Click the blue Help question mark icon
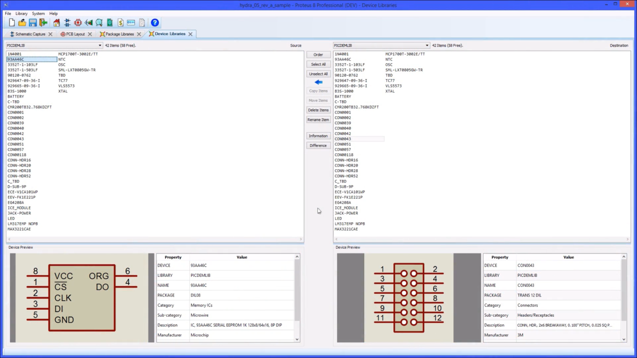 pos(155,23)
